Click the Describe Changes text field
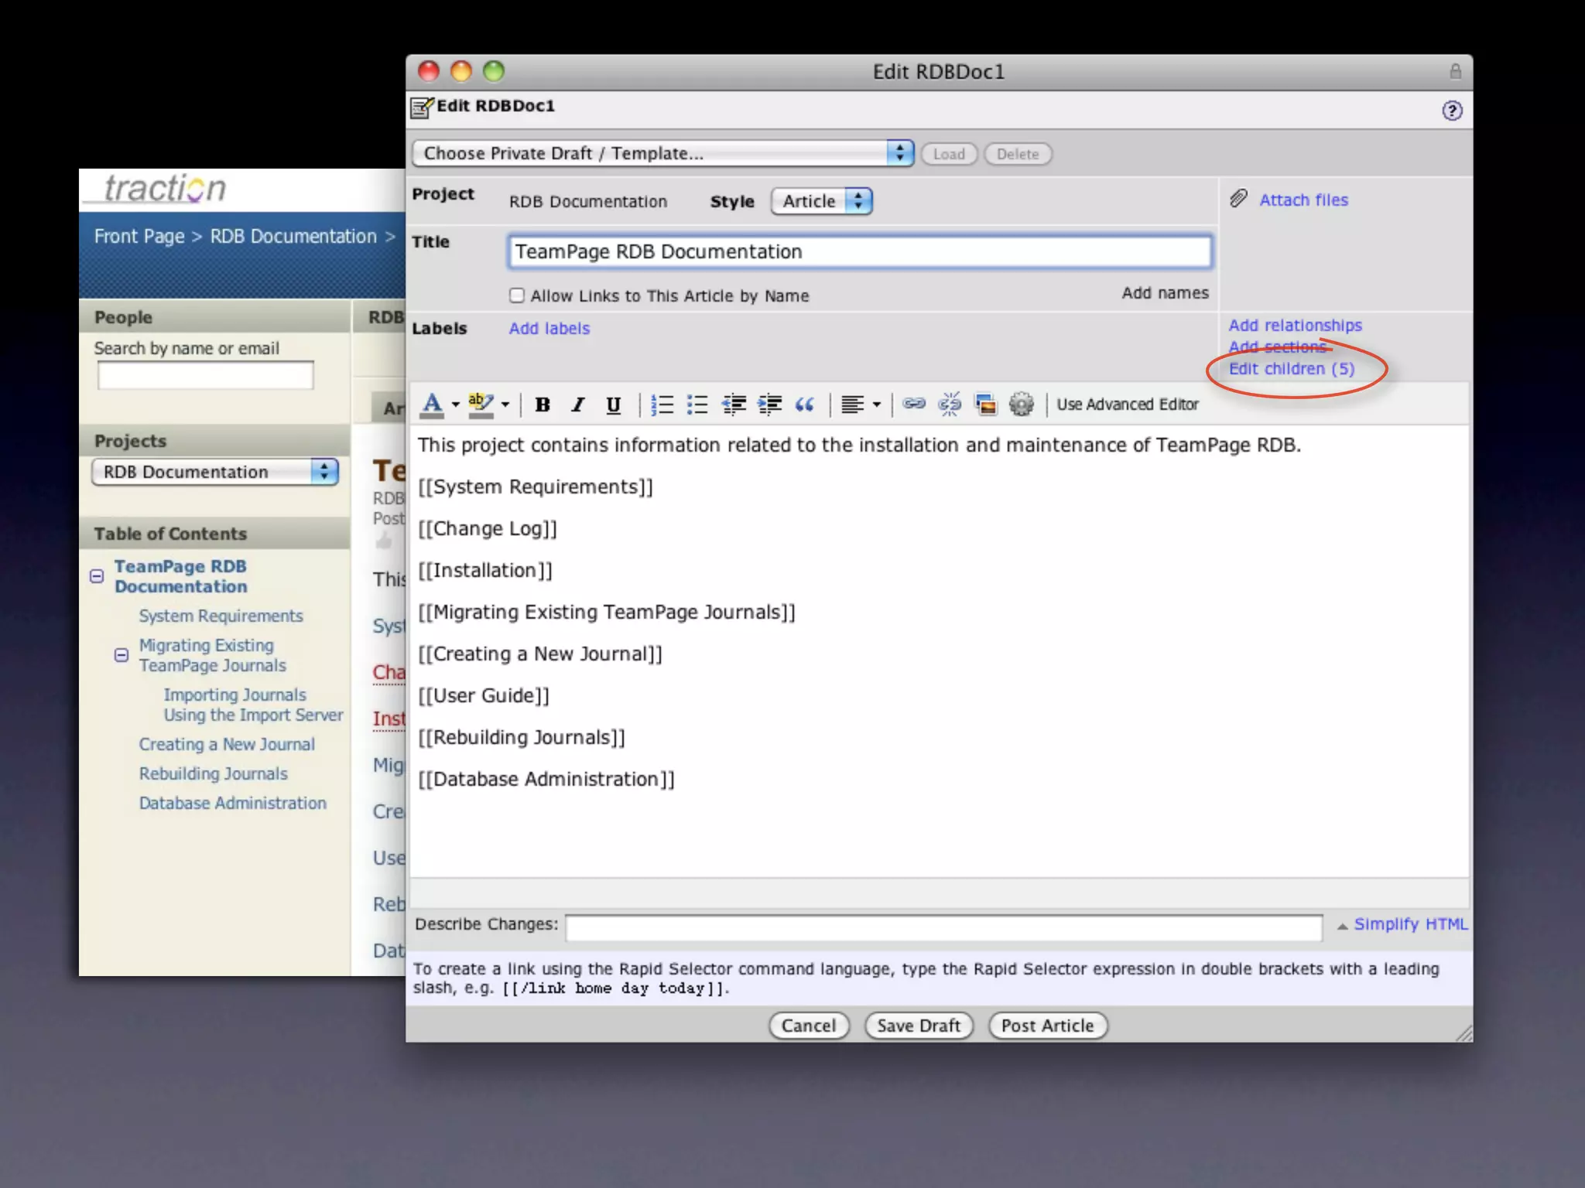The image size is (1585, 1188). coord(943,927)
